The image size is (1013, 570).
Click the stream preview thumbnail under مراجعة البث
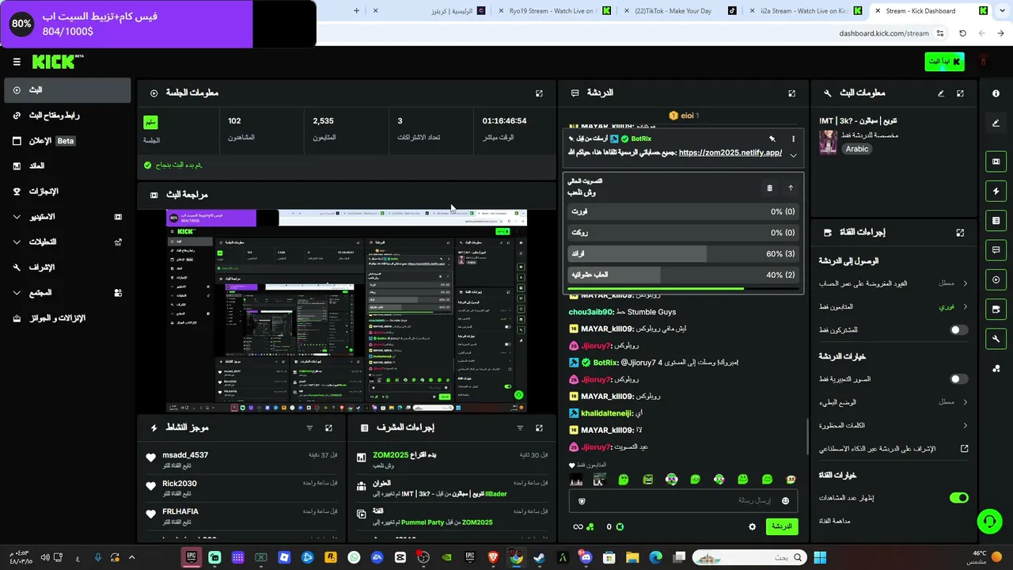(x=347, y=311)
